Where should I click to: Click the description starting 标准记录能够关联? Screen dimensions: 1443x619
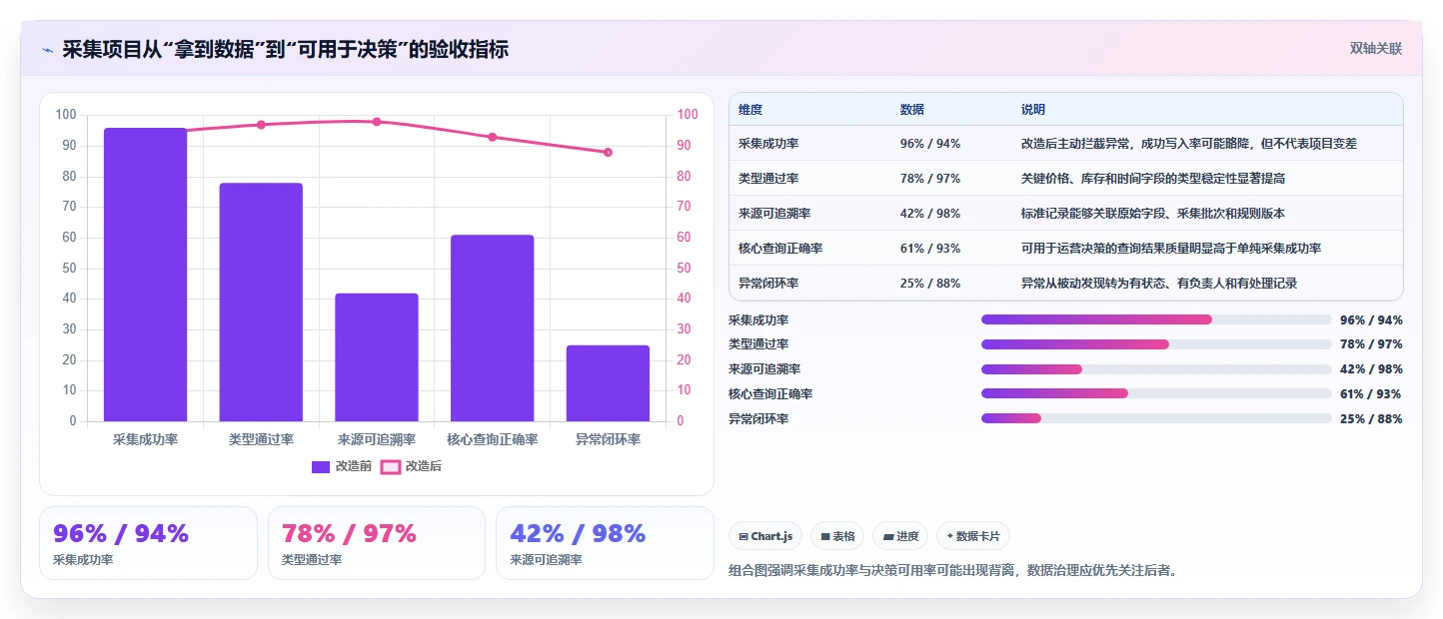coord(1153,213)
